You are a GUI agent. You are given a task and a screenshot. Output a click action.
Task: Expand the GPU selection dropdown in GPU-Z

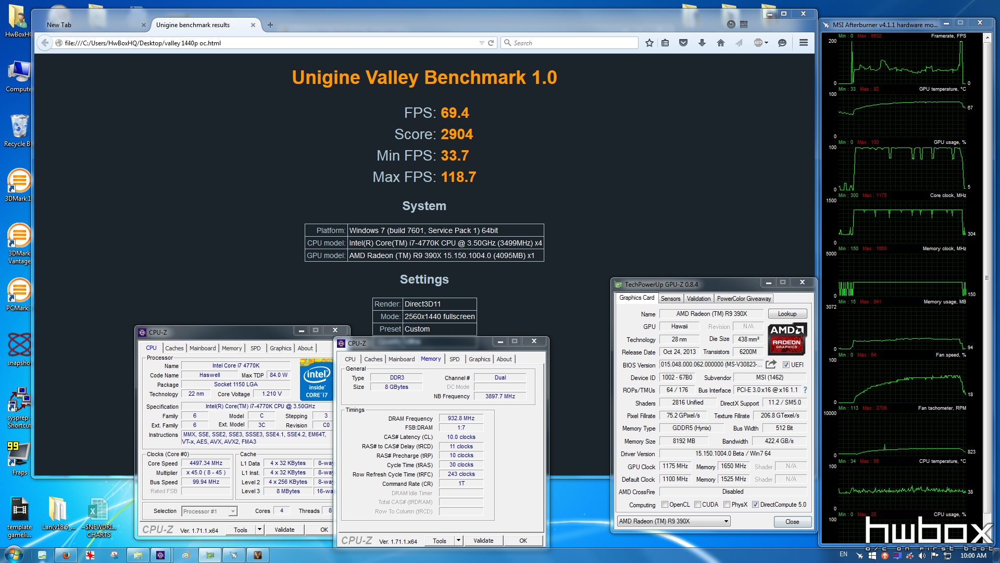(726, 521)
